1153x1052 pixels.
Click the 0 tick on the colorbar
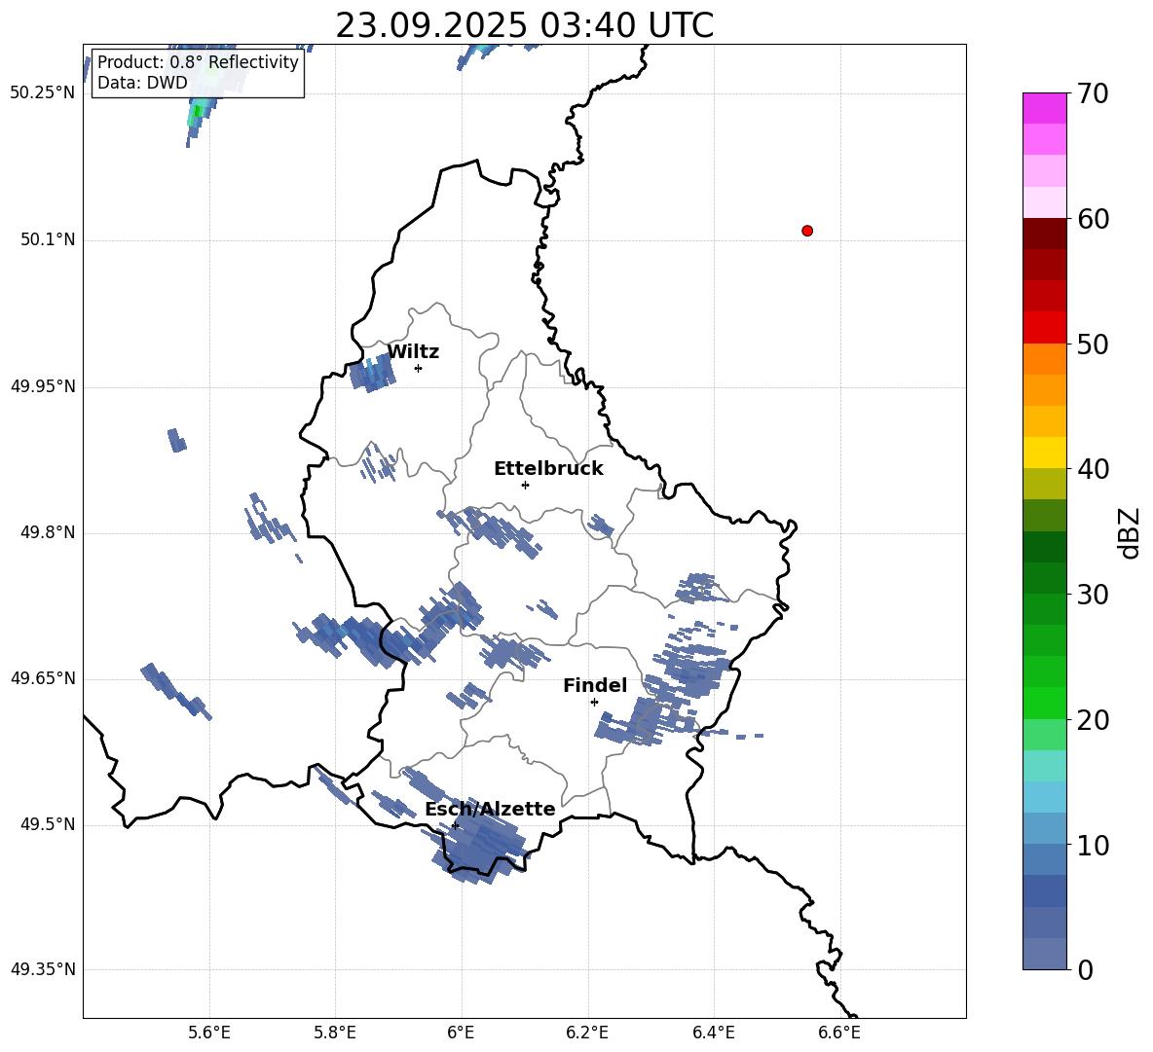[1086, 969]
